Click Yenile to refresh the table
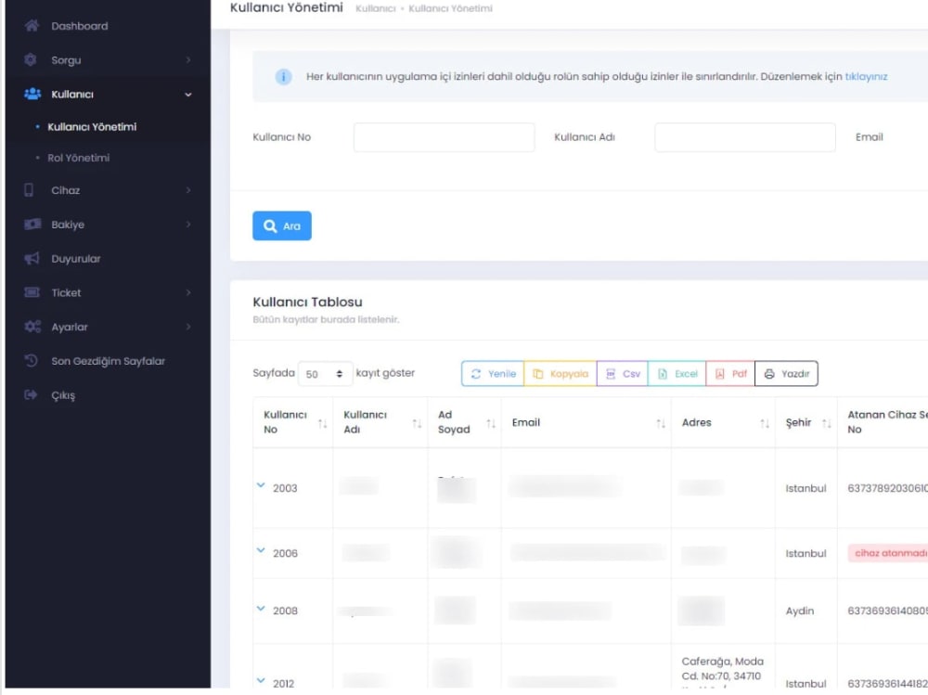928x695 pixels. tap(493, 373)
